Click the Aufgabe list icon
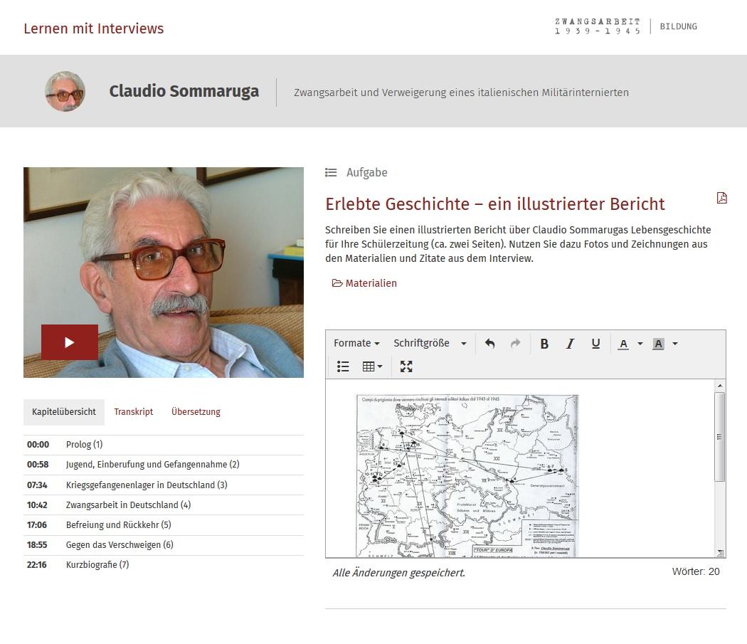This screenshot has width=747, height=644. point(331,172)
